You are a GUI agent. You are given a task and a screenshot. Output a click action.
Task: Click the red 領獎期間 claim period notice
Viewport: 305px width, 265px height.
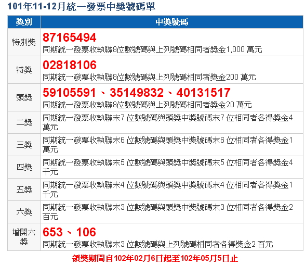coord(155,259)
